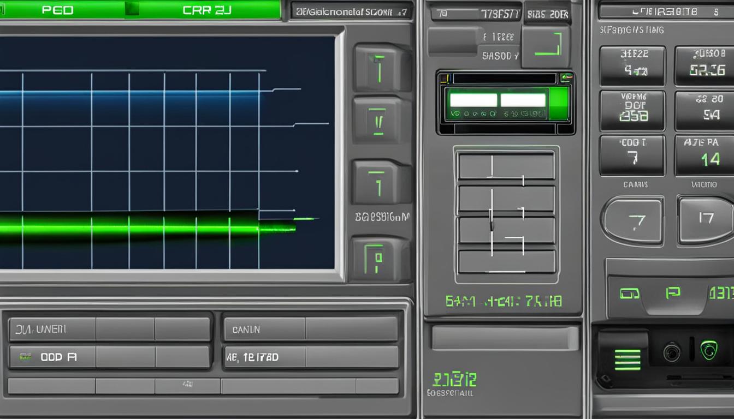The height and width of the screenshot is (419, 734).
Task: Switch to the PED tab
Action: tap(57, 10)
